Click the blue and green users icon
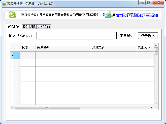The height and width of the screenshot is (124, 166). click(109, 15)
